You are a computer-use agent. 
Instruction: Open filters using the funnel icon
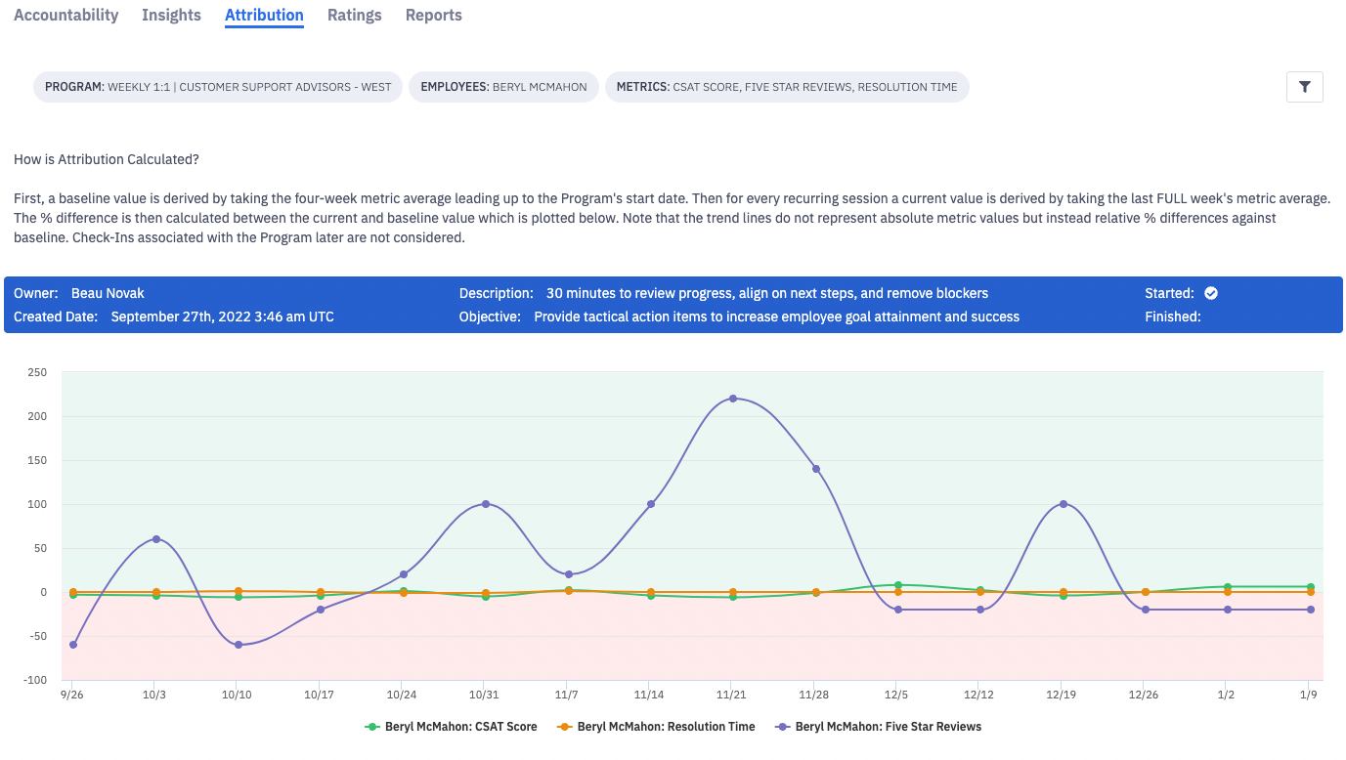point(1304,87)
